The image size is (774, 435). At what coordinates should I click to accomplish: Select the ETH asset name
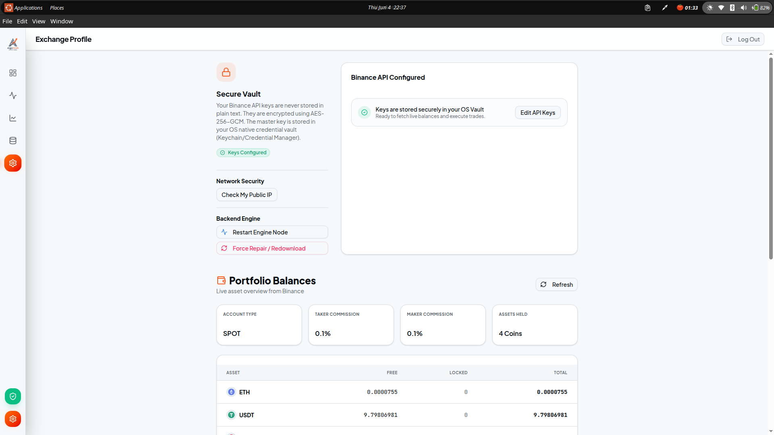coord(244,392)
